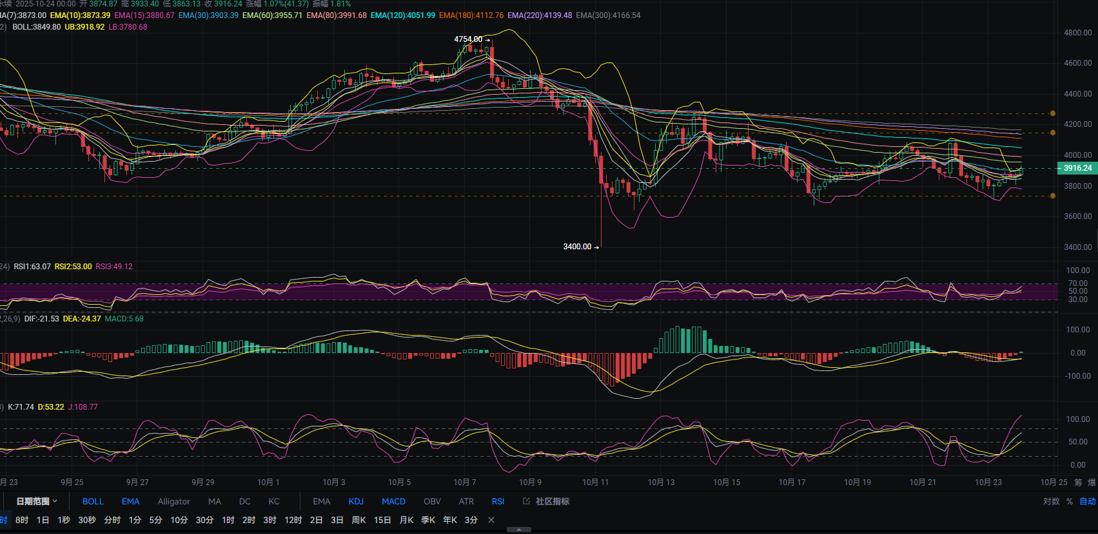Enable the OBV sub-indicator

(x=432, y=501)
